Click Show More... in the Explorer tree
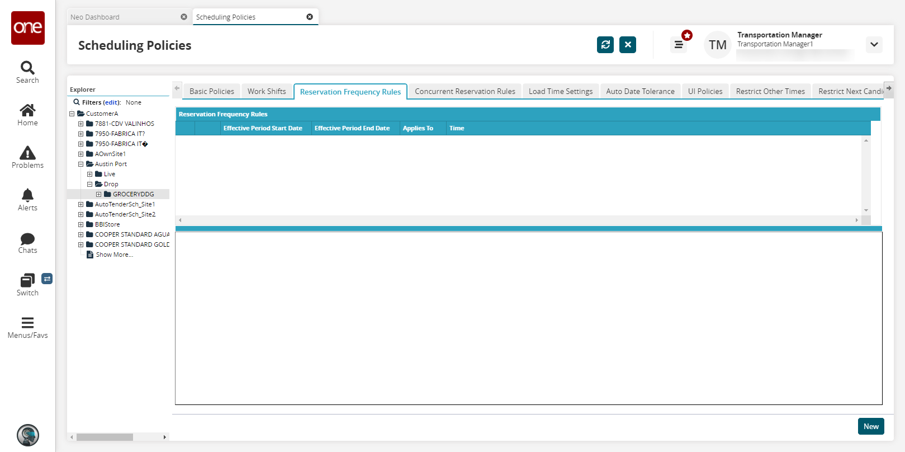Screen dimensions: 905x452 pos(115,255)
